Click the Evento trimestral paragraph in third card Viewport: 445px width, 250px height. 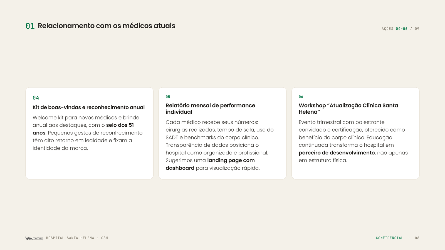353,141
